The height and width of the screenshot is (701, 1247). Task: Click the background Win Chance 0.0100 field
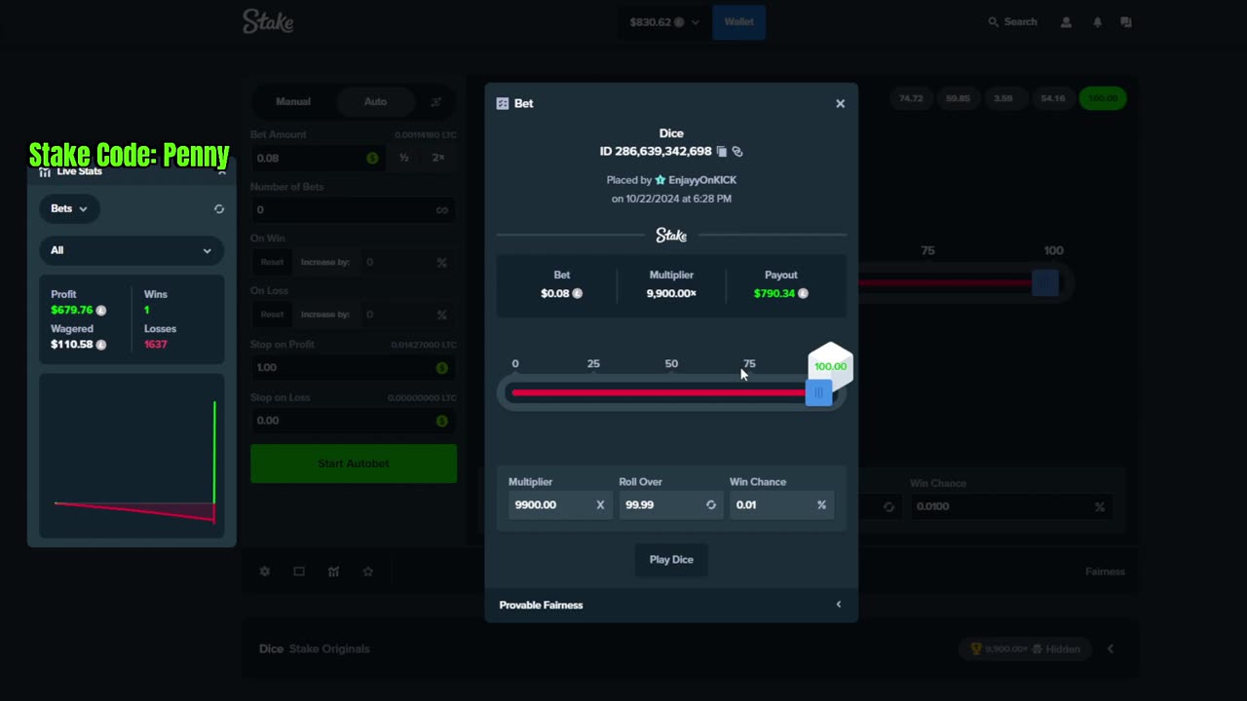(x=1010, y=506)
